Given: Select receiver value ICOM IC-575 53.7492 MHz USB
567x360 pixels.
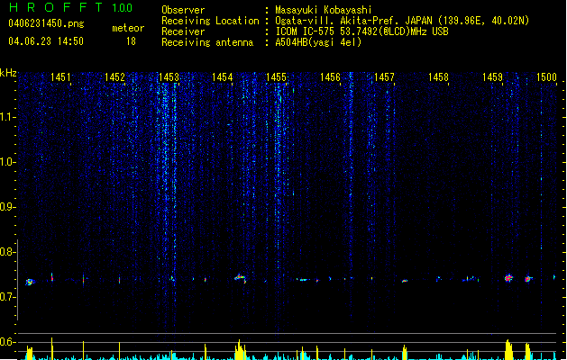Looking at the screenshot, I should coord(362,31).
